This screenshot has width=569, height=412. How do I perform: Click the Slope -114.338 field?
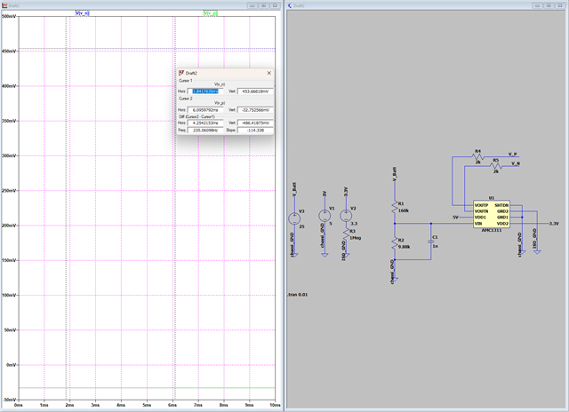click(255, 131)
